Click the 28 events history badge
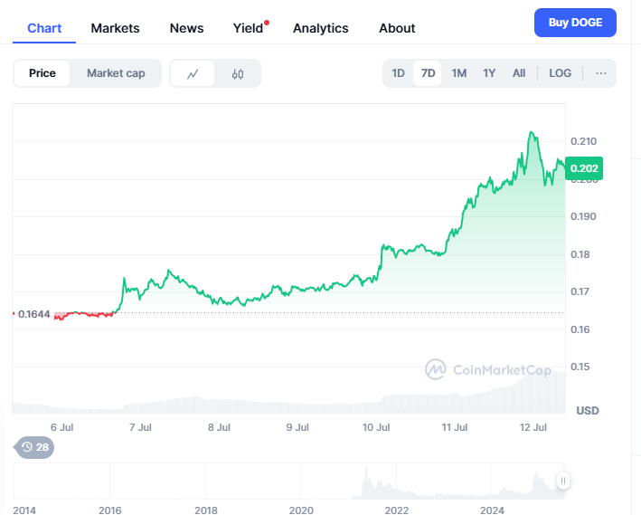The height and width of the screenshot is (515, 641). 35,447
